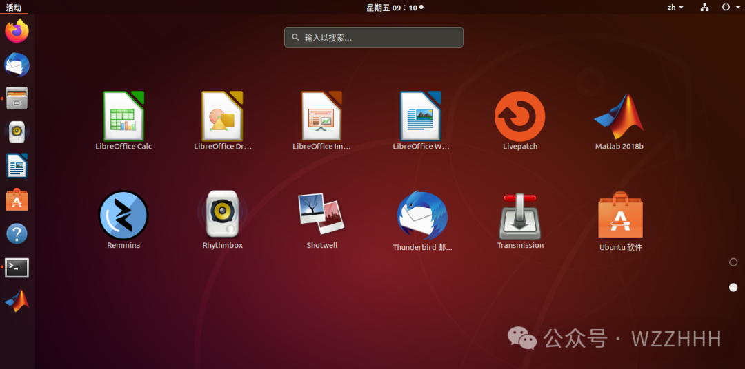Viewport: 745px width, 369px height.
Task: Open the Files manager in the dock
Action: click(17, 98)
